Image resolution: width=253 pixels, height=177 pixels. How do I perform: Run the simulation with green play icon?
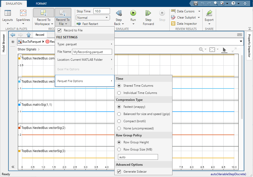[133, 13]
